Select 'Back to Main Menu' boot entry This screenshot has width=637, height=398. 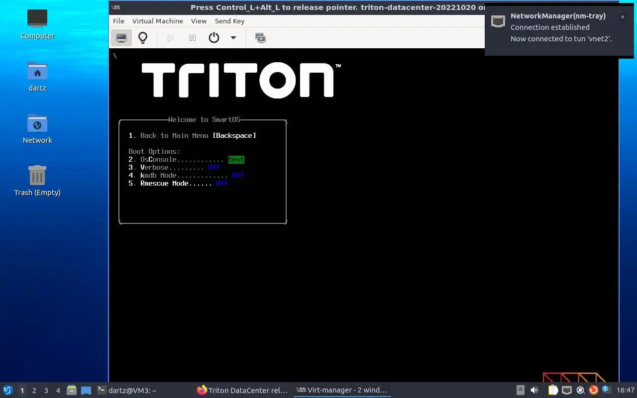[x=192, y=135]
